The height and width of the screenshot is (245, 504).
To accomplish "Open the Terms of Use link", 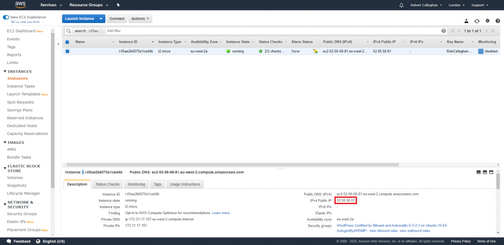I will [x=486, y=241].
